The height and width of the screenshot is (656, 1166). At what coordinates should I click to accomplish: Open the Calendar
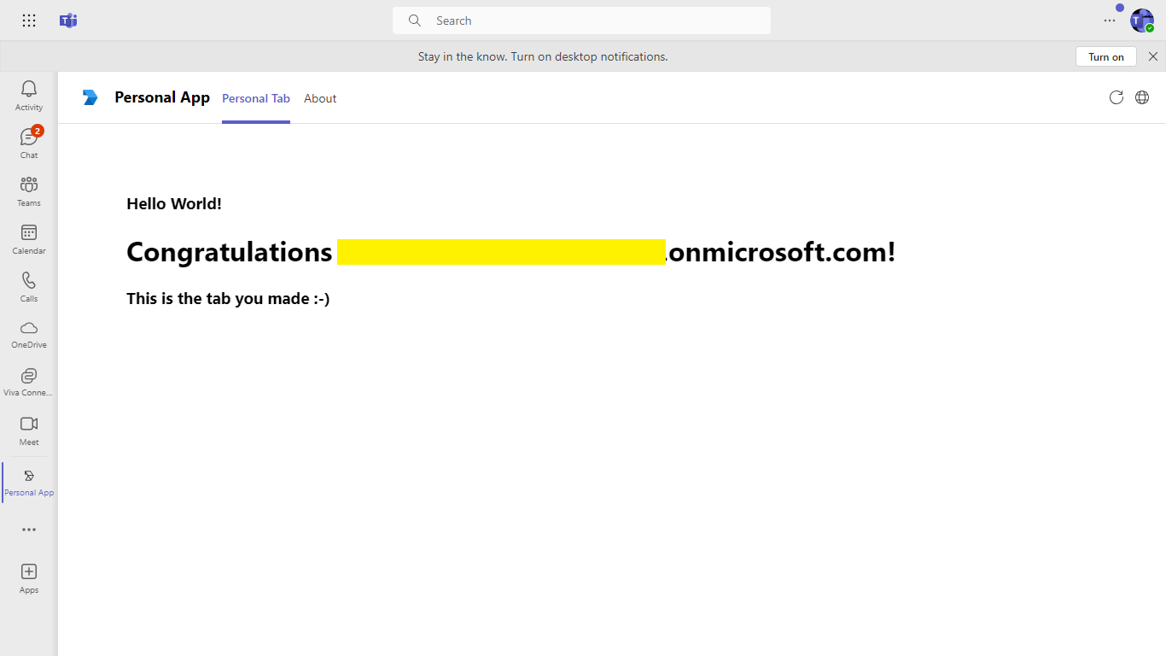click(29, 239)
